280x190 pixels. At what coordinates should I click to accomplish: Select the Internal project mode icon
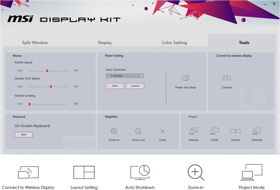pos(193,131)
